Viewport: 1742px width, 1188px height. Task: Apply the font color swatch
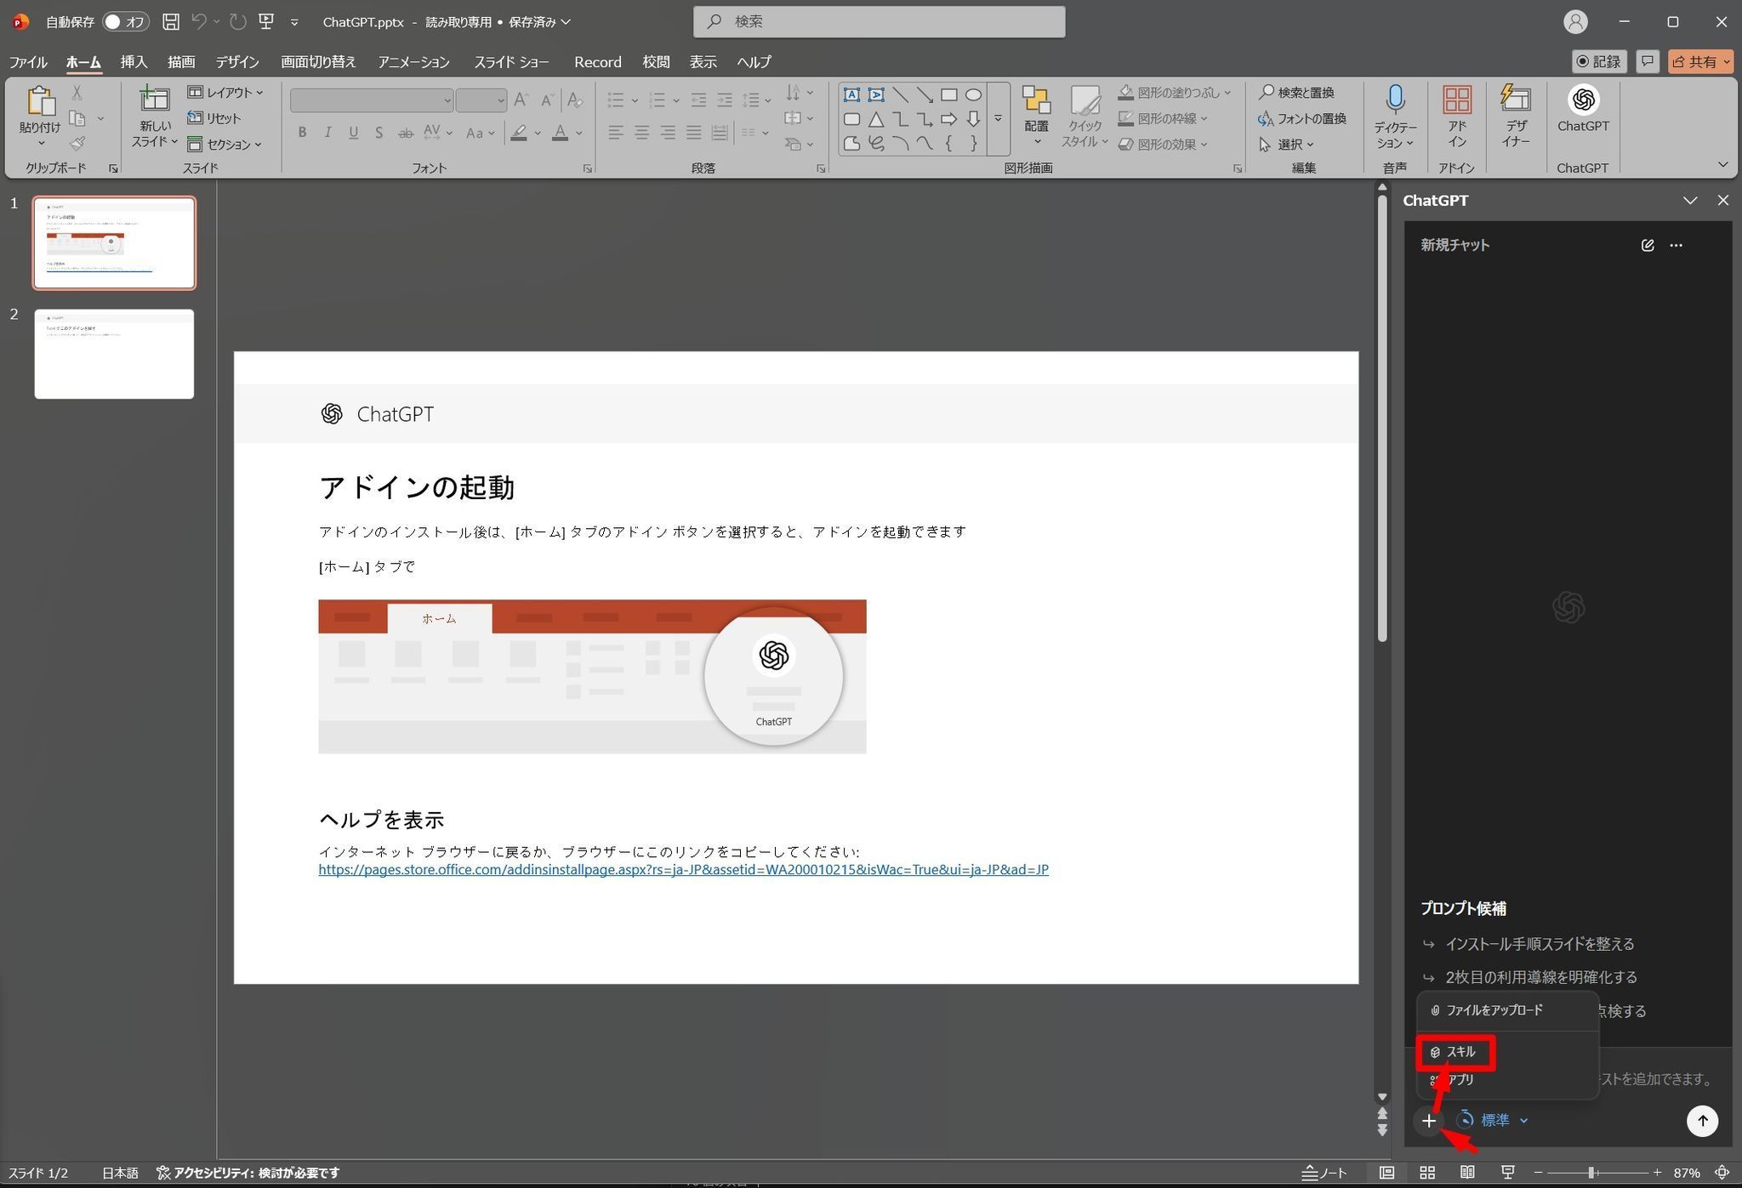560,133
